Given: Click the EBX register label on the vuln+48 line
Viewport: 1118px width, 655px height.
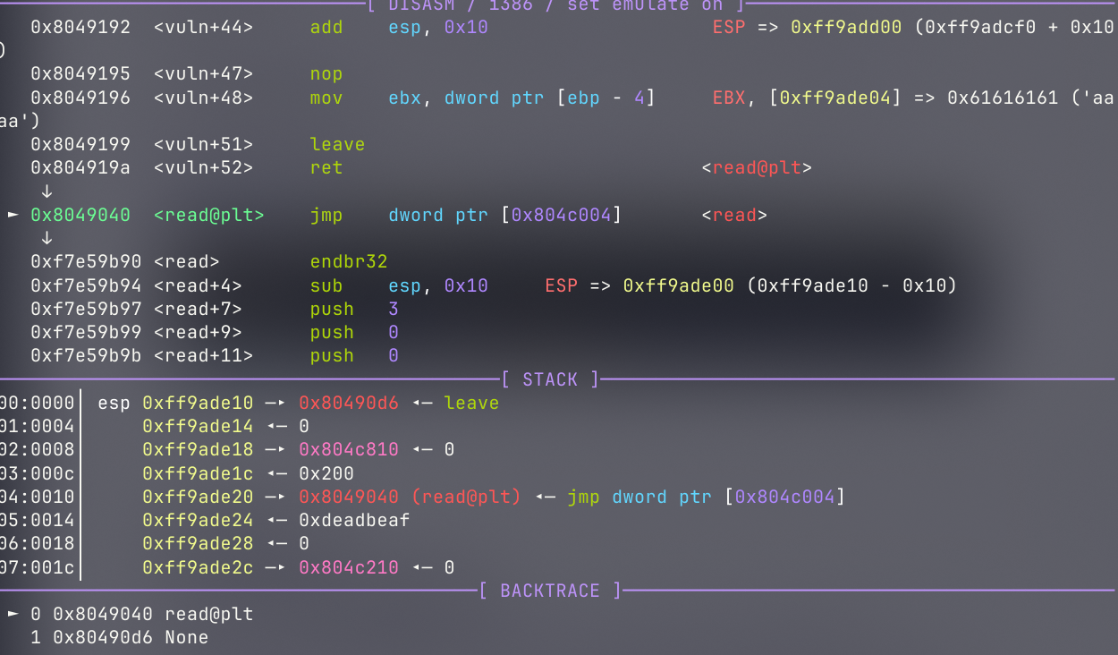Looking at the screenshot, I should 728,98.
